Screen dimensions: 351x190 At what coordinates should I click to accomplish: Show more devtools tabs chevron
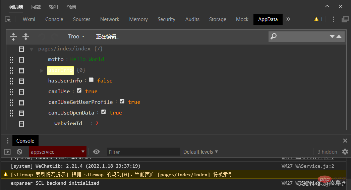click(x=288, y=19)
